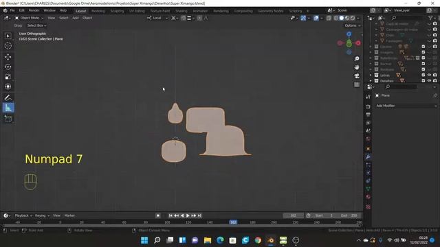Toggle viewport overlays
Screen dimensions: 440x247
click(x=316, y=18)
